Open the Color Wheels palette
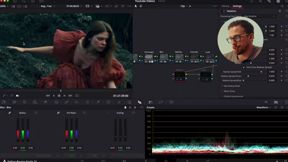This screenshot has height=162, width=288. pyautogui.click(x=24, y=102)
